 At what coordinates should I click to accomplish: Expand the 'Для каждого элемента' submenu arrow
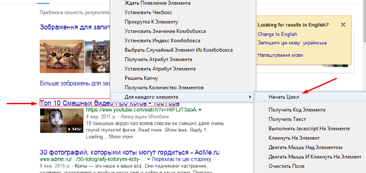[250, 97]
